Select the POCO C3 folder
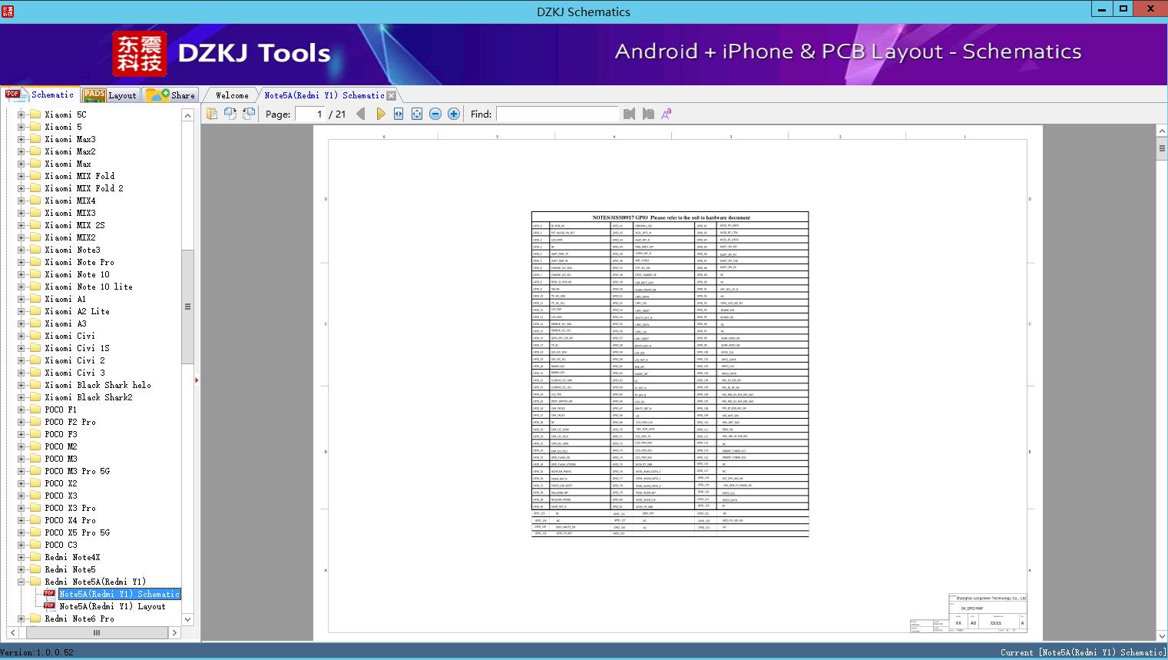This screenshot has width=1168, height=660. click(x=61, y=545)
